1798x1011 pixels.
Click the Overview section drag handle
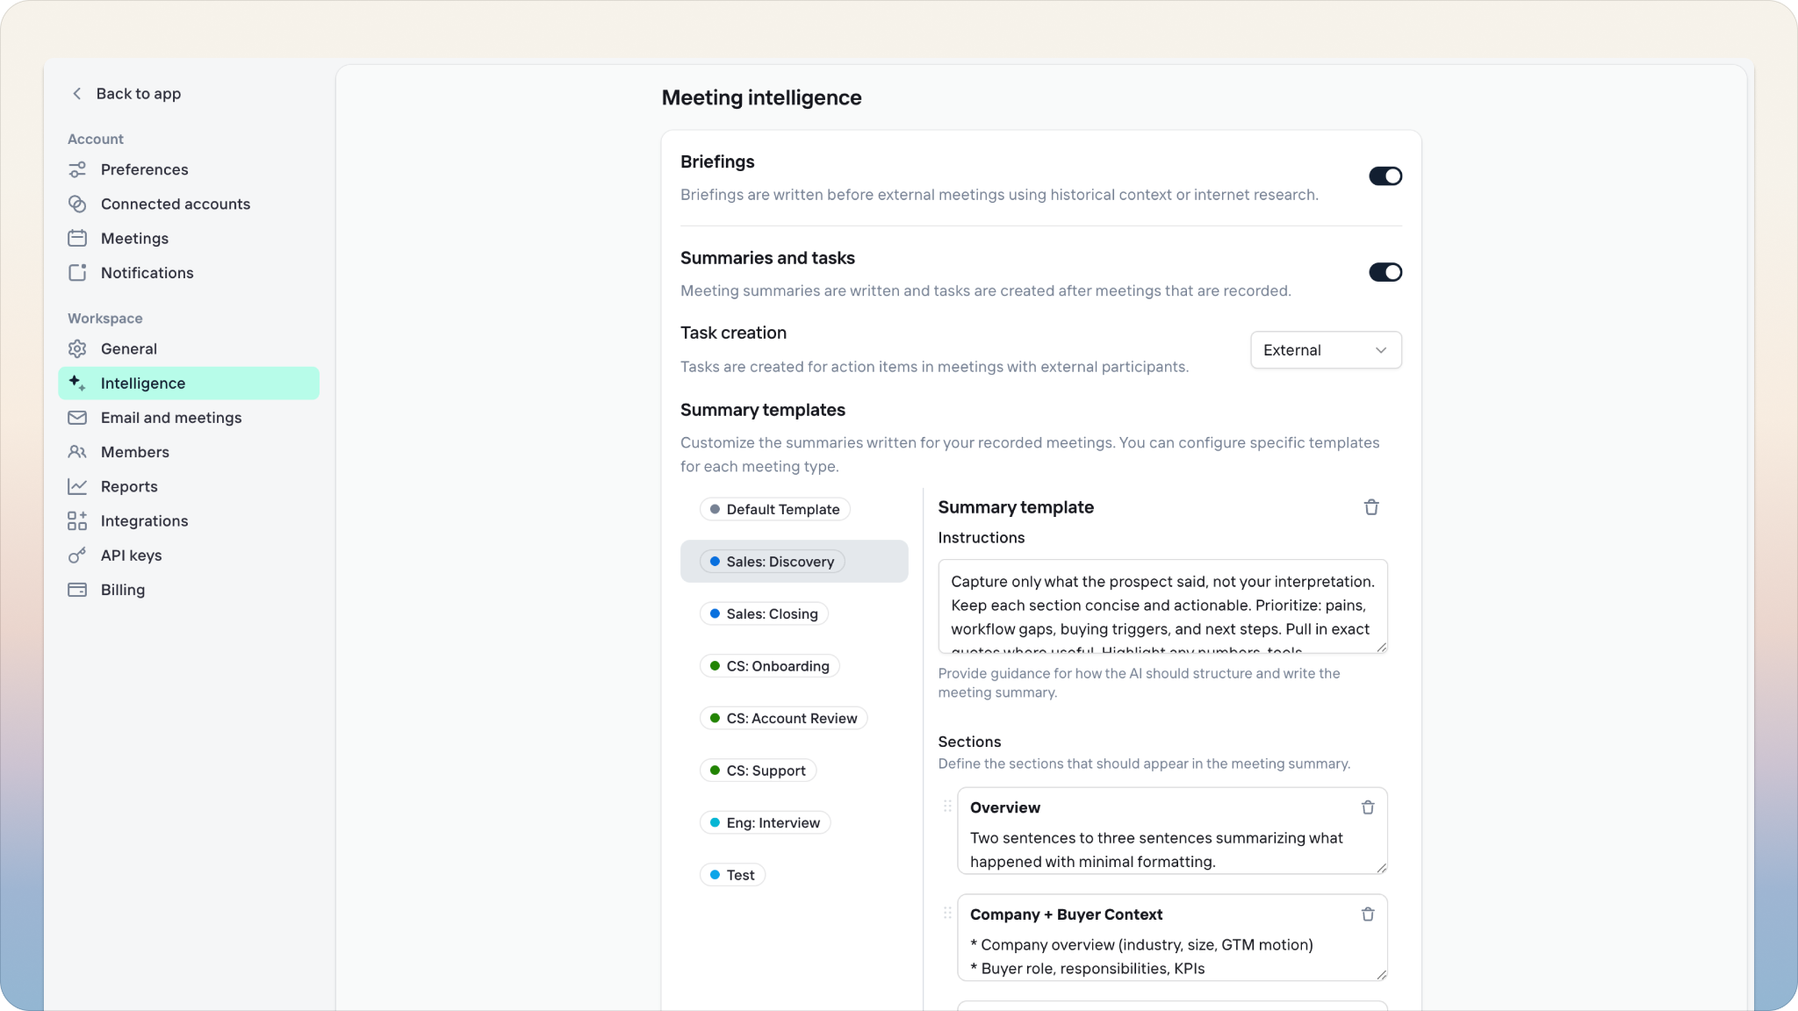947,807
